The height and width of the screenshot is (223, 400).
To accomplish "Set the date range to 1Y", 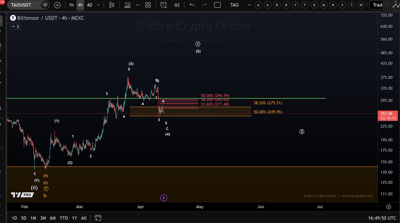I will click(74, 218).
